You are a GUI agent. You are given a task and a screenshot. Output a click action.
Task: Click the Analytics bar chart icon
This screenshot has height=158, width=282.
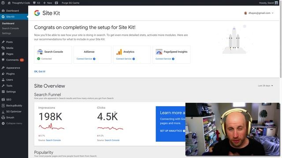point(119,52)
